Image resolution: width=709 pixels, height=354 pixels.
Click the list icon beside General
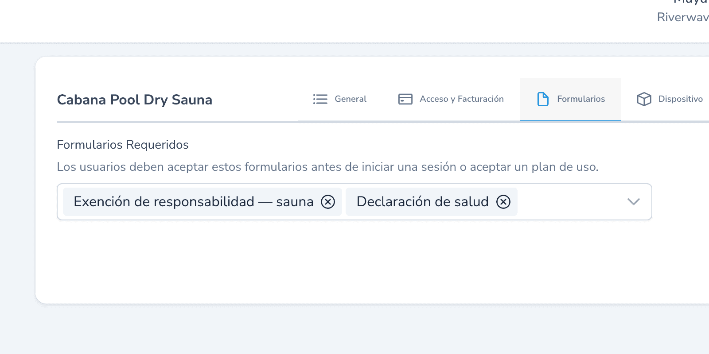click(x=320, y=99)
